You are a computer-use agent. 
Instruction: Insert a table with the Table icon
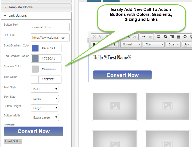point(172,37)
